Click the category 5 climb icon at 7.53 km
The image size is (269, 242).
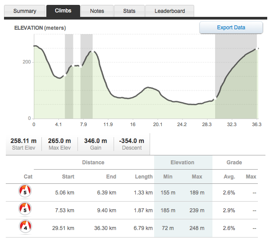point(25,209)
